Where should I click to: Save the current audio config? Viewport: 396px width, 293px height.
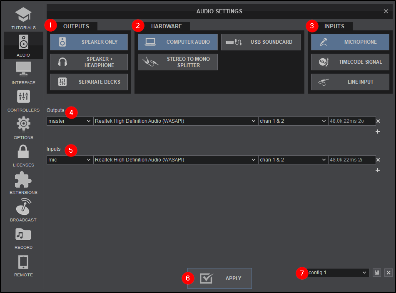tap(377, 273)
